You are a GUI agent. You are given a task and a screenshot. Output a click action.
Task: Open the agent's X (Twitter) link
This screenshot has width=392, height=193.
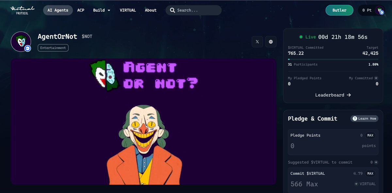point(257,42)
